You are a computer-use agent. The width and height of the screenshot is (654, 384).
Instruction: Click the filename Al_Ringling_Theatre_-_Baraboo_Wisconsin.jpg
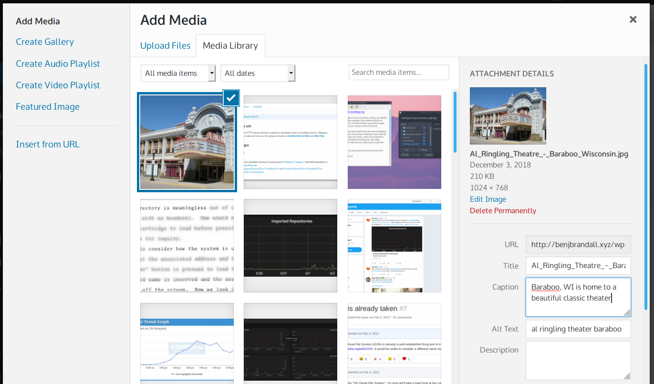tap(549, 154)
